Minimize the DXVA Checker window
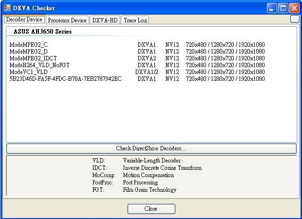The width and height of the screenshot is (302, 219). [272, 8]
